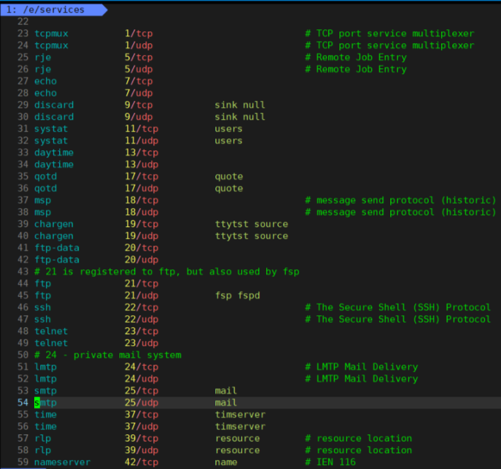Click message send protocol comment on line 37

pyautogui.click(x=401, y=200)
